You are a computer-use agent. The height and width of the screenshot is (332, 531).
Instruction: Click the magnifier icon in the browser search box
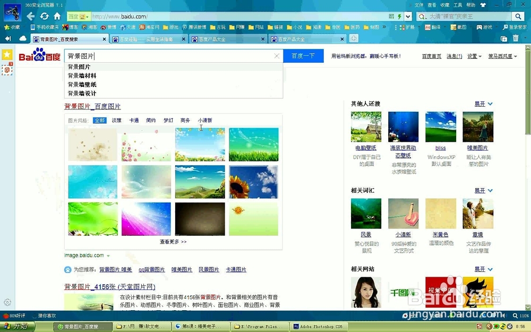coord(518,16)
